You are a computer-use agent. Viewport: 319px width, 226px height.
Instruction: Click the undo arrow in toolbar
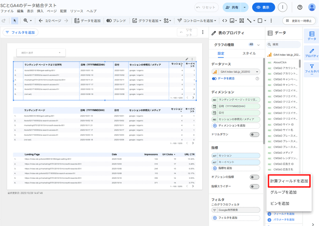click(3, 21)
